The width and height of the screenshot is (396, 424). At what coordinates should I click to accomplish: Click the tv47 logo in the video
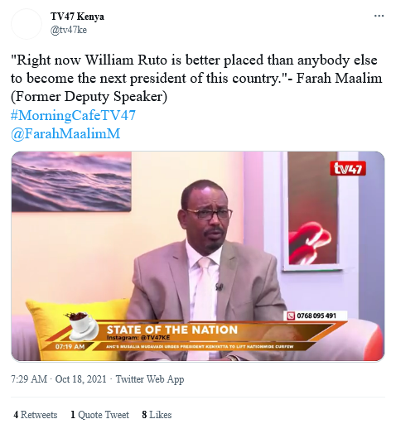pos(348,168)
